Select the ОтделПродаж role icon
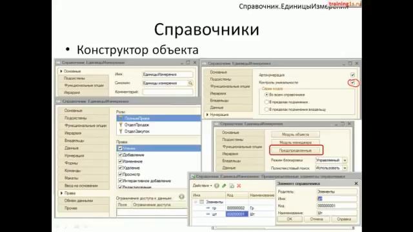 coord(121,124)
